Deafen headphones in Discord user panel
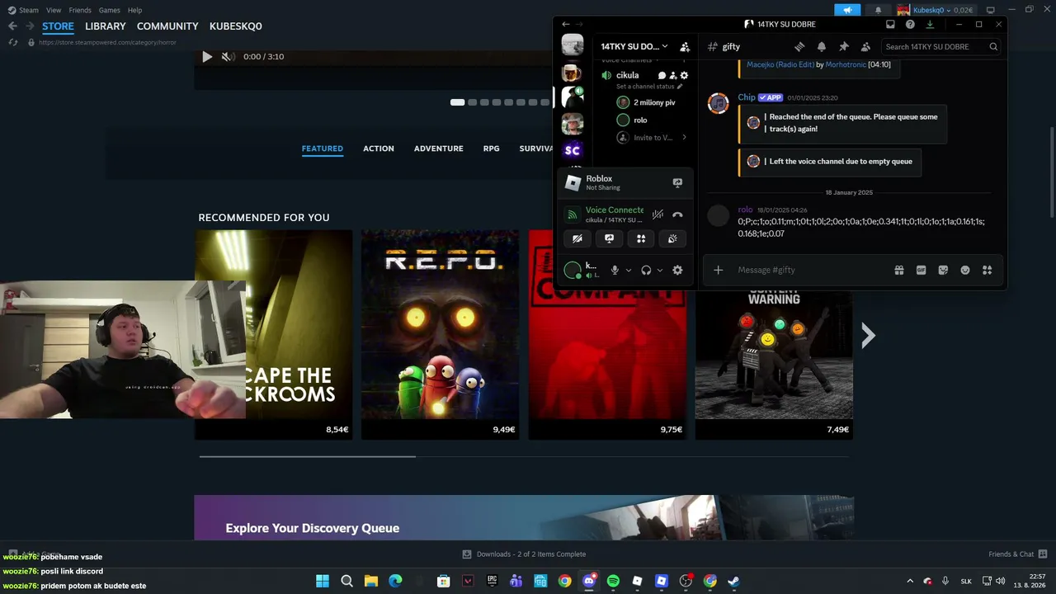 coord(646,270)
